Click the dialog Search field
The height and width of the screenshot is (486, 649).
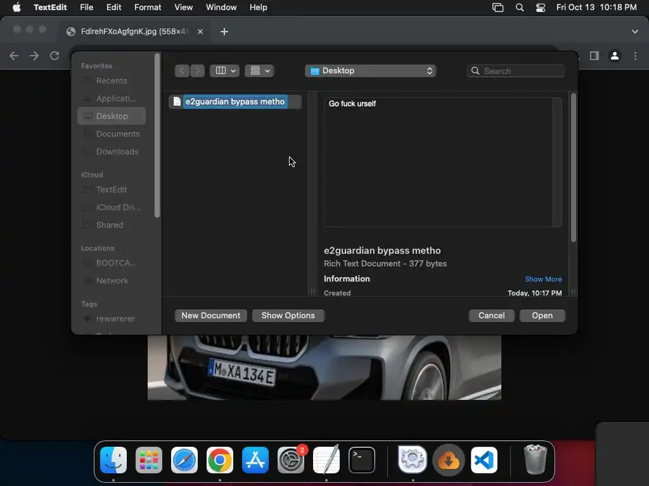pyautogui.click(x=516, y=71)
